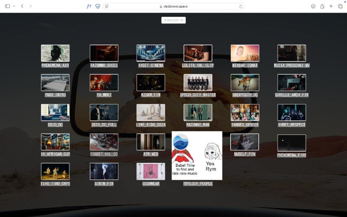Open 1XBET_CINEMA thumbnail
This screenshot has height=217, width=347.
[151, 53]
